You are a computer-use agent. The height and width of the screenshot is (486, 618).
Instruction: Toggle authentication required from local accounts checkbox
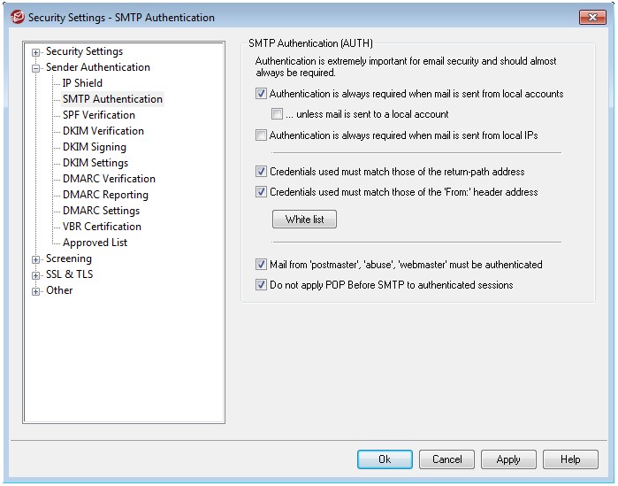tap(261, 94)
